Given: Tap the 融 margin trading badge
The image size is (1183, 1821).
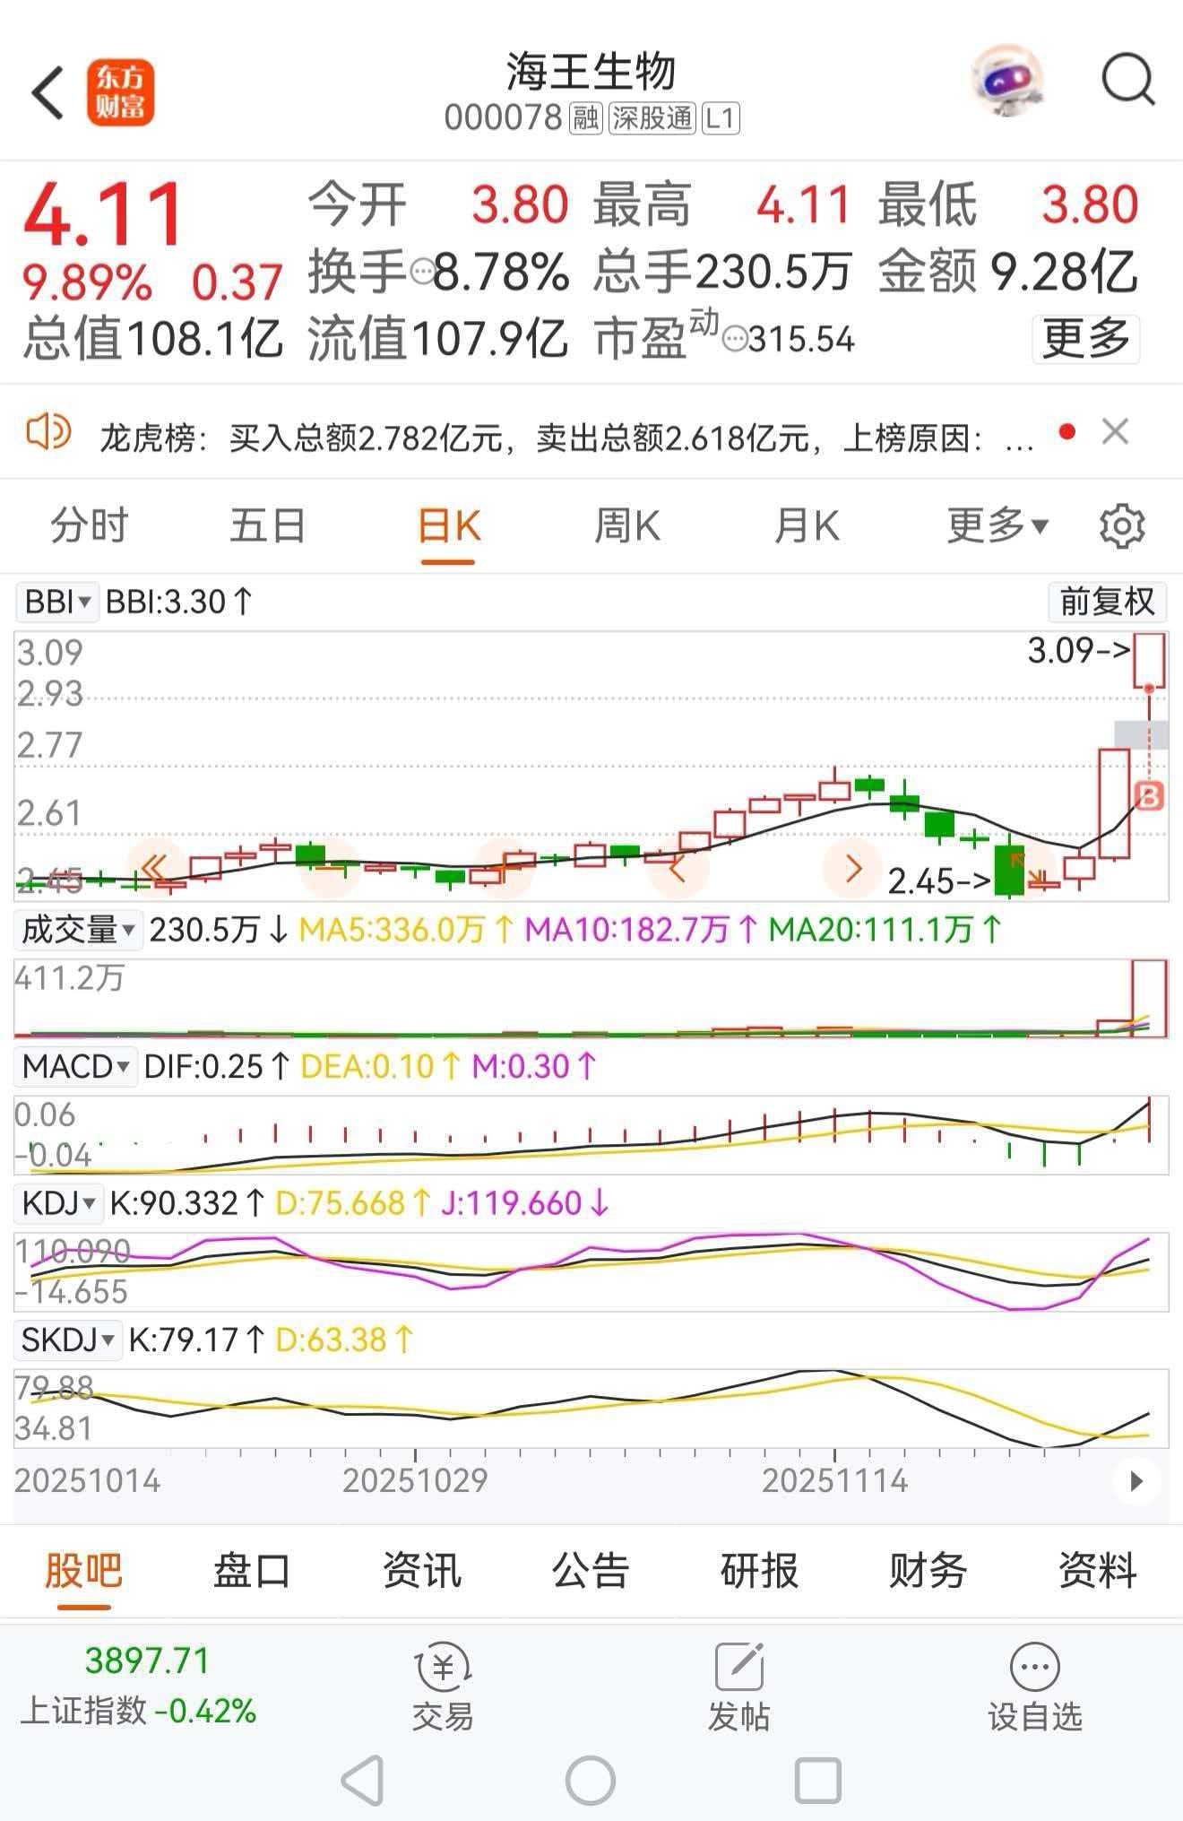Looking at the screenshot, I should coord(586,118).
